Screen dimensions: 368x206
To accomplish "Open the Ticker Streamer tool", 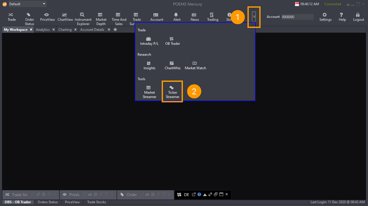I will pos(172,91).
